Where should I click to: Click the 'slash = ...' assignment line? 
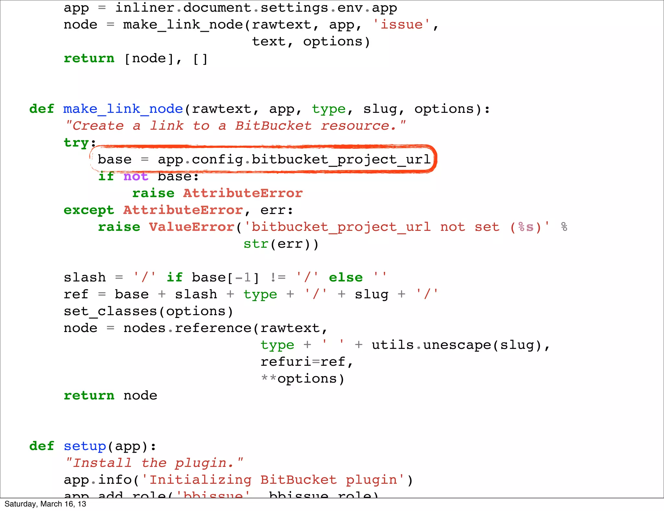[x=225, y=278]
